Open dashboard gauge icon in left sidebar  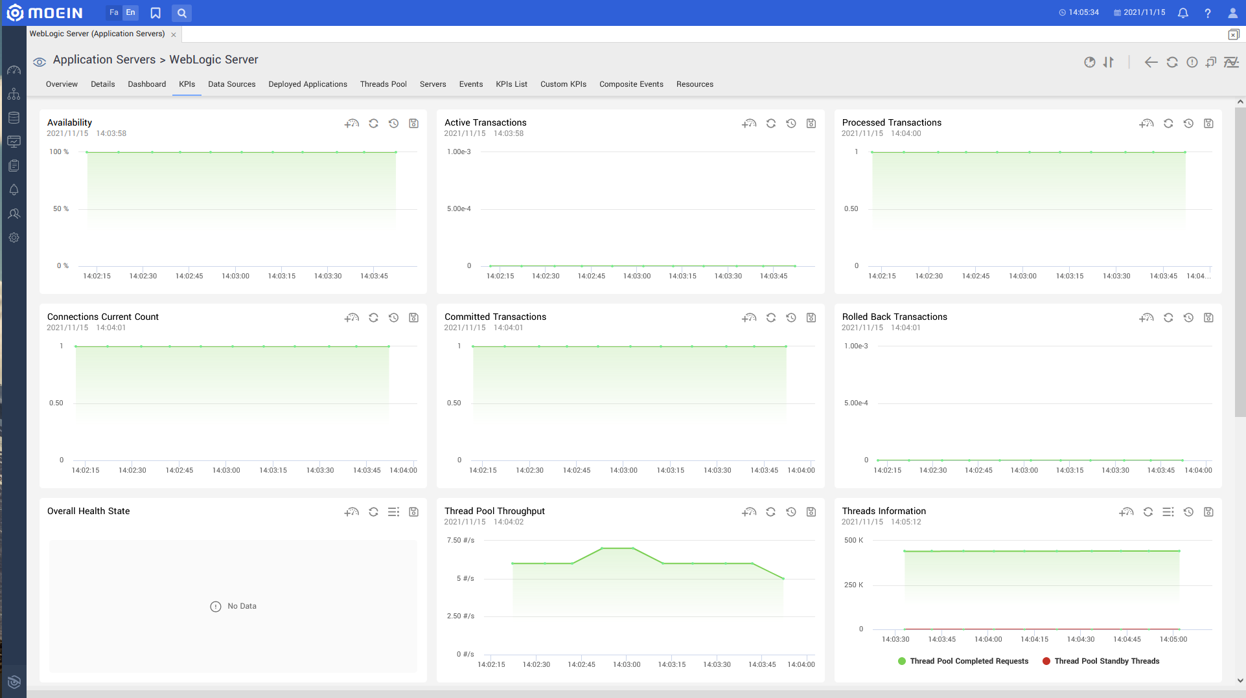point(14,70)
